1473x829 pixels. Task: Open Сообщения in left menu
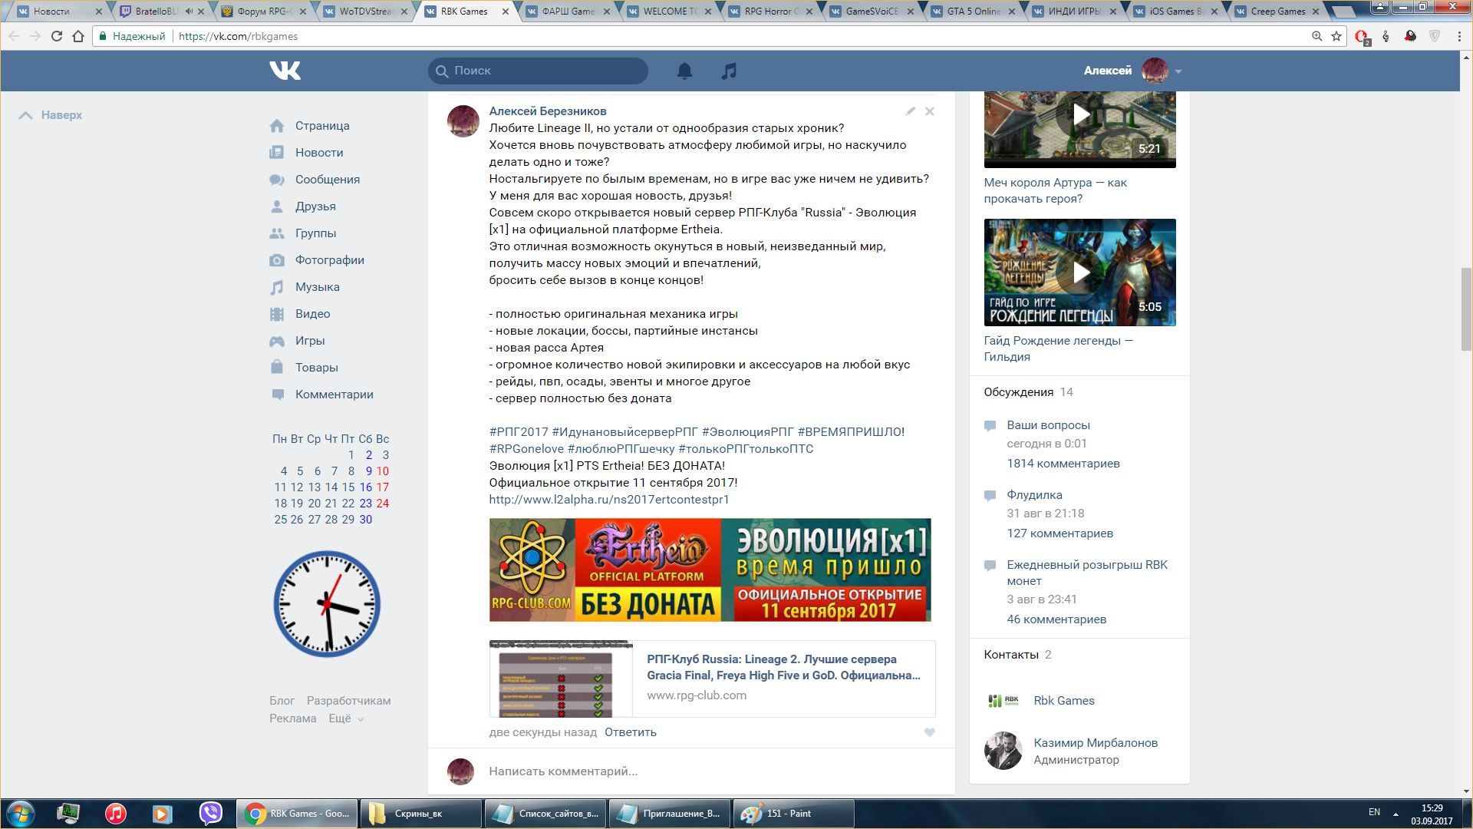328,180
